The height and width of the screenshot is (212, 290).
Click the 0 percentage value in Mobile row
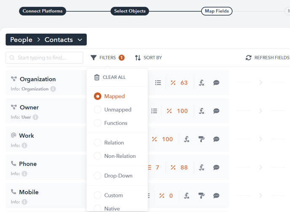[x=171, y=196]
